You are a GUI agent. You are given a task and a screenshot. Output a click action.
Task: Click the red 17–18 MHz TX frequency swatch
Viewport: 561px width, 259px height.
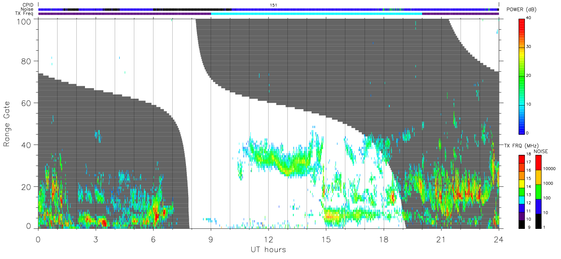pyautogui.click(x=521, y=159)
